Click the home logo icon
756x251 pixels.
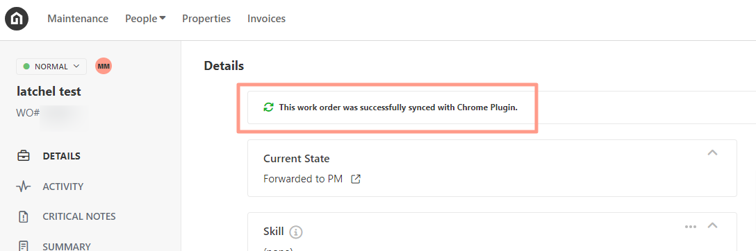click(x=17, y=19)
